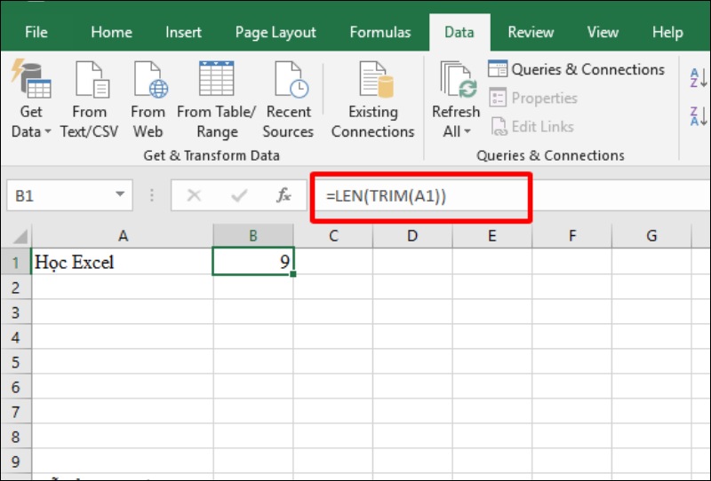
Task: Select column C header
Action: pyautogui.click(x=333, y=235)
